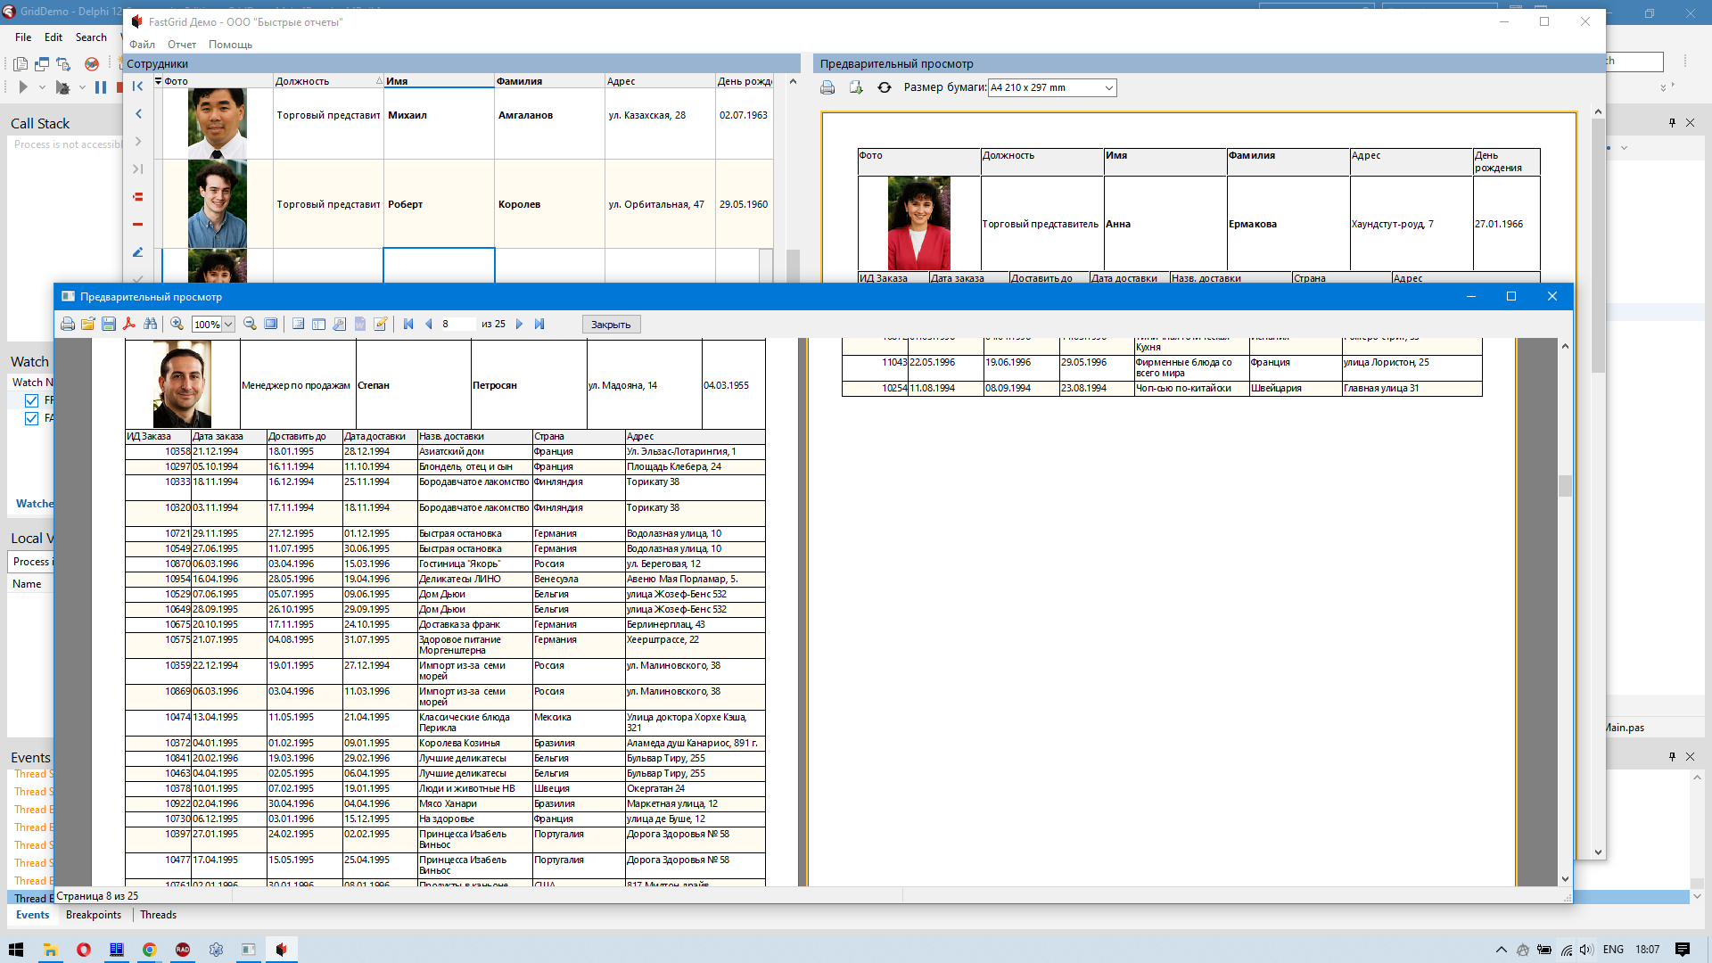Open the Фото column header dropdown
Viewport: 1712px width, 963px height.
159,81
